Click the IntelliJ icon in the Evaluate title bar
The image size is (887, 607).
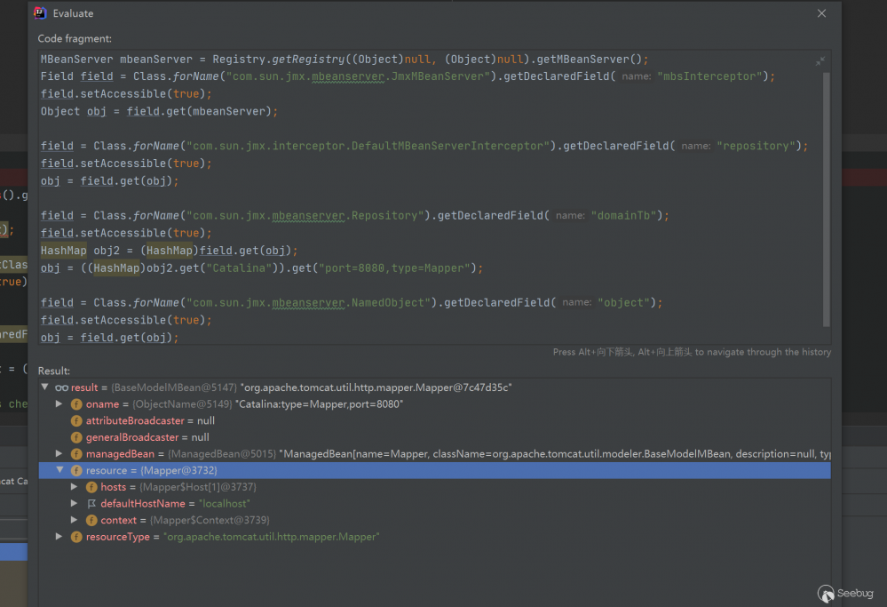(x=40, y=13)
